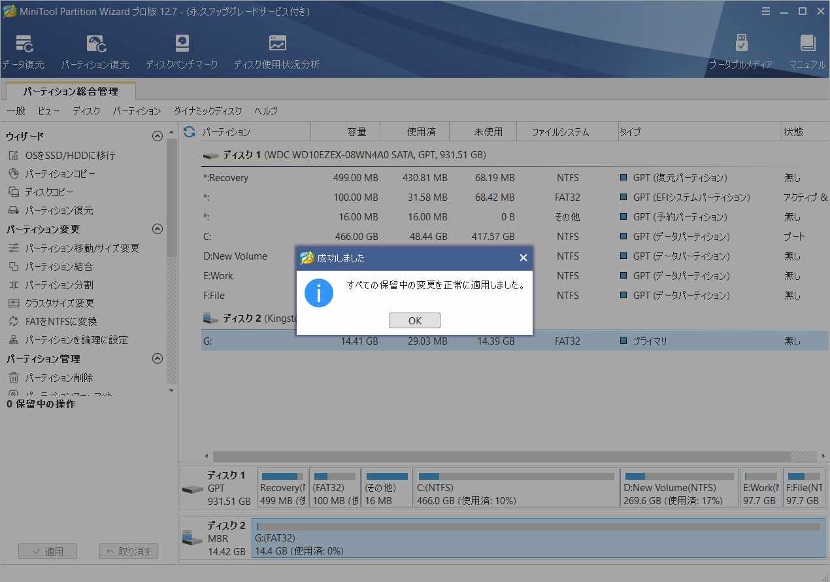The image size is (830, 582).
Task: Open the hamburger menu in title bar
Action: tap(766, 11)
